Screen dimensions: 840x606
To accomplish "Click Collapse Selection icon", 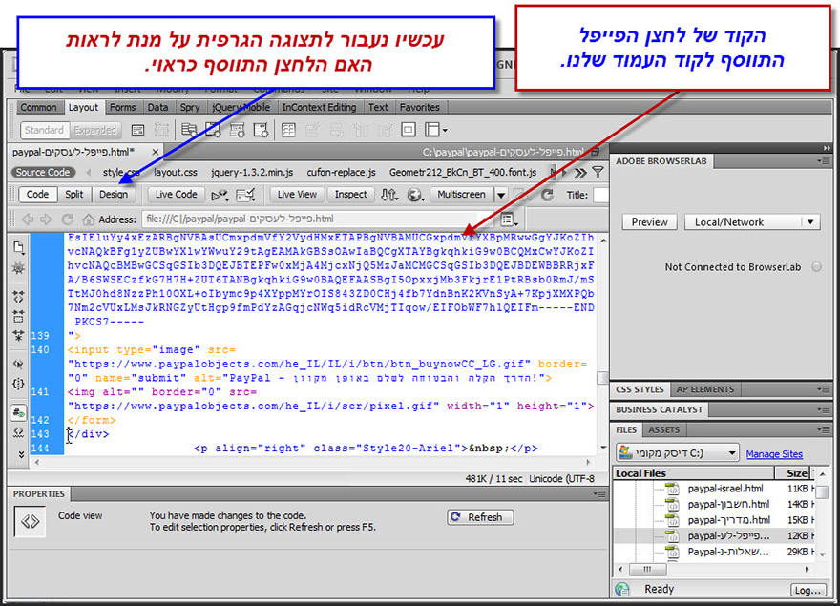I will [x=19, y=316].
